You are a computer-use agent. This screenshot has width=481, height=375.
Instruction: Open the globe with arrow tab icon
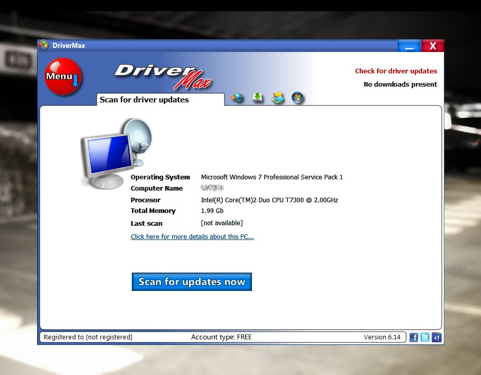pyautogui.click(x=237, y=98)
